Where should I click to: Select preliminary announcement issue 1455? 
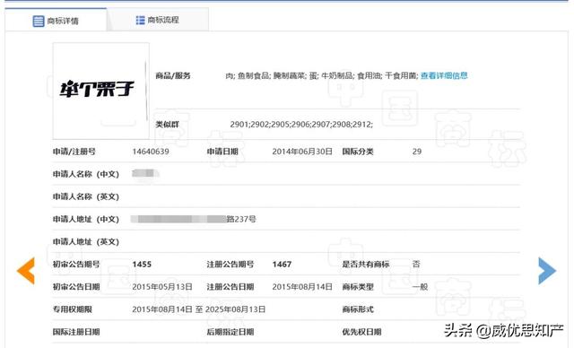pyautogui.click(x=142, y=265)
